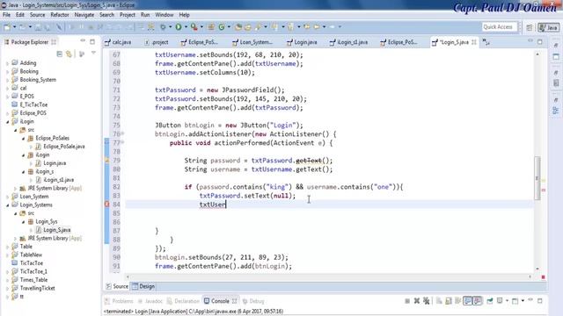Click the Clear Console icon
Viewport: 563px width, 316px height.
click(x=439, y=301)
